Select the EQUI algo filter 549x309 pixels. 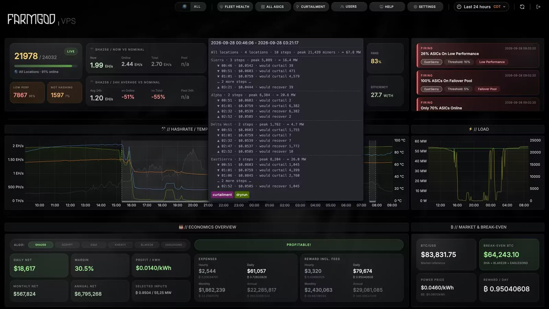pyautogui.click(x=94, y=245)
